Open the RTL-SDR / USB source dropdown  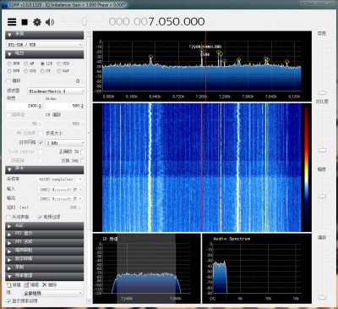pos(45,45)
